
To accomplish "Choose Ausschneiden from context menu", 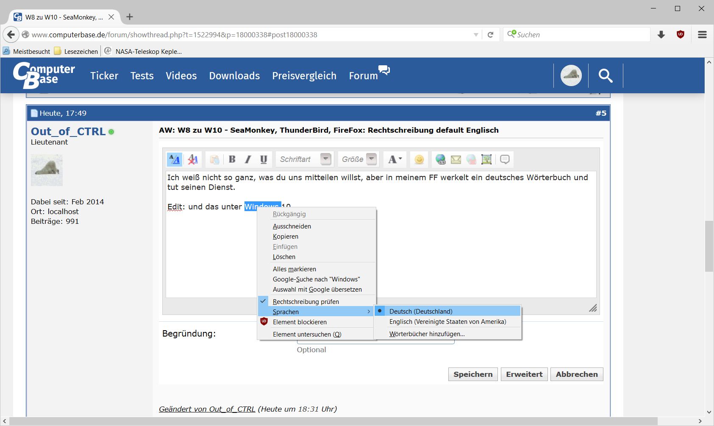I will (x=317, y=226).
